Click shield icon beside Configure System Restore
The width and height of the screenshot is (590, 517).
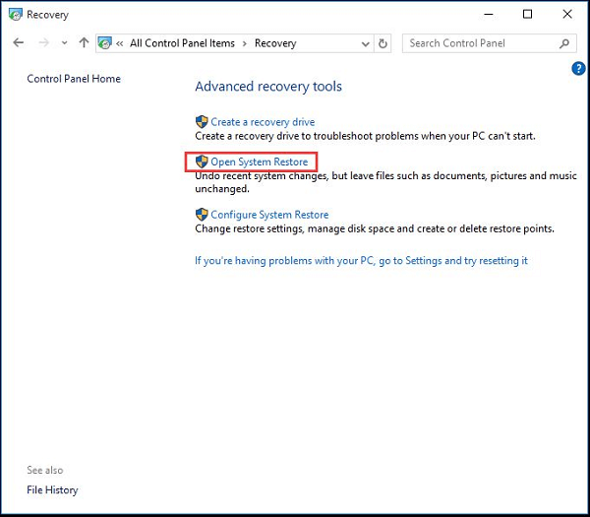click(202, 215)
